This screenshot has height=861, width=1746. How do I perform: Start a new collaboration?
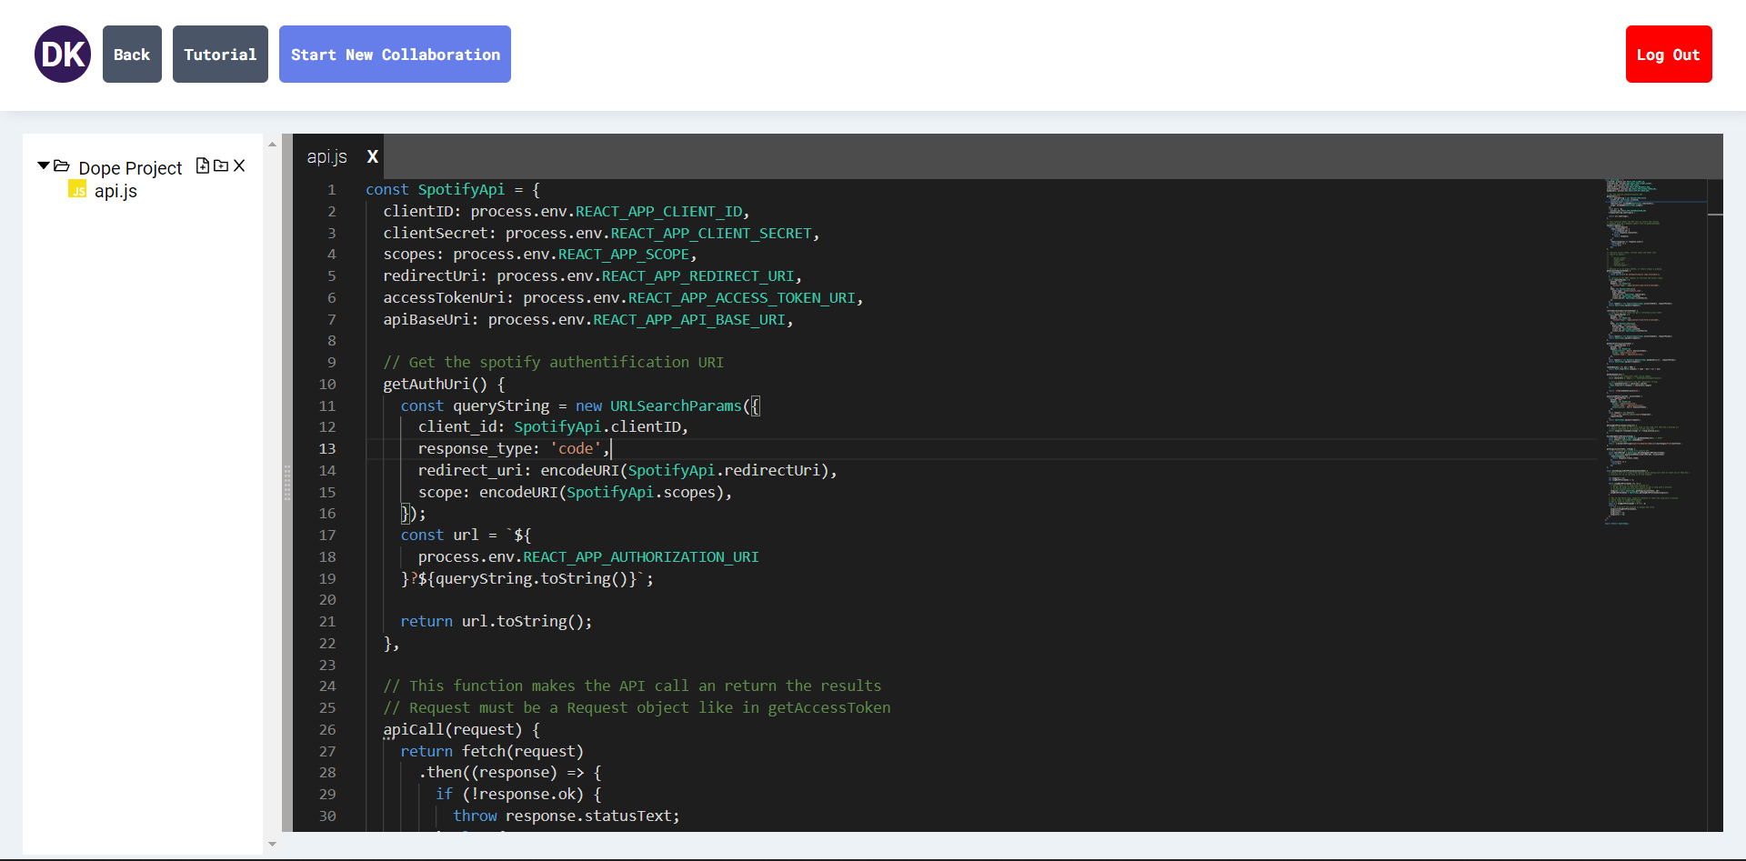(x=395, y=55)
